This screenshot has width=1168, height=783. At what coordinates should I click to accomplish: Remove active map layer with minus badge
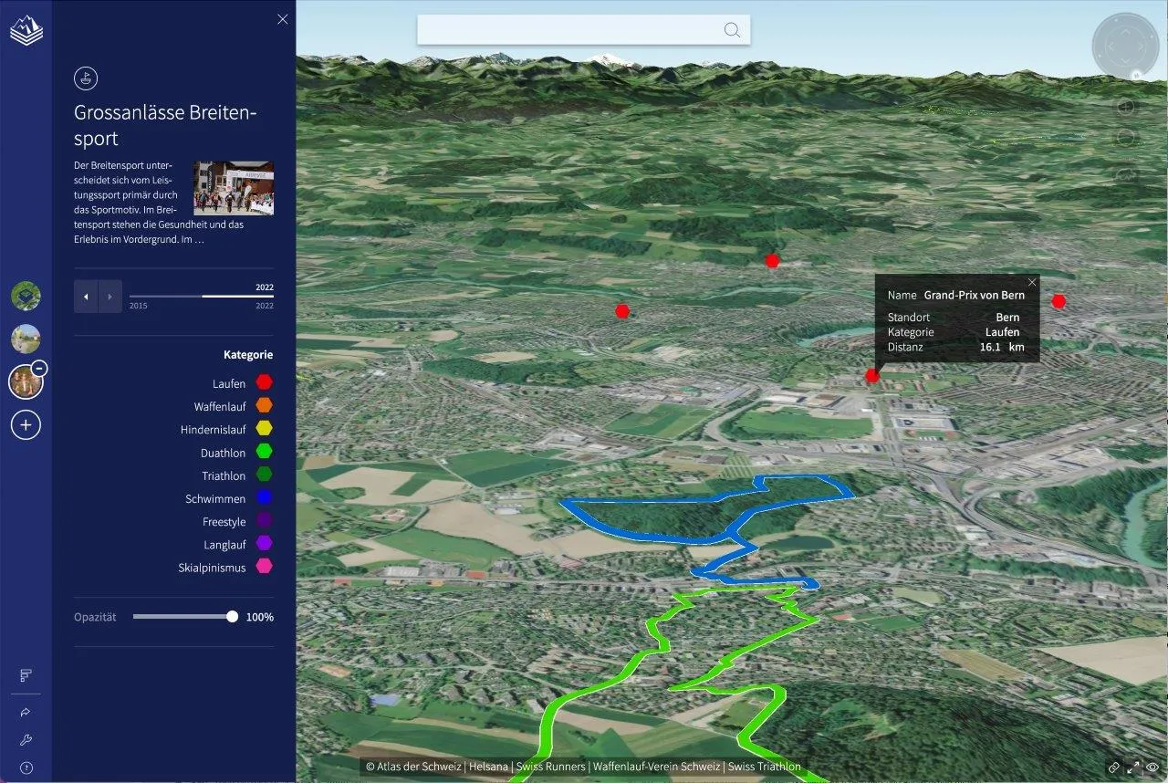coord(39,369)
